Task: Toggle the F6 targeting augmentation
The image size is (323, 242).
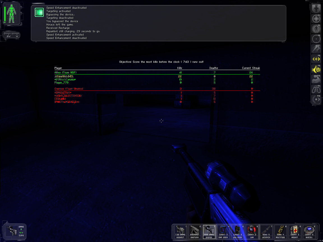Action: tap(316, 39)
